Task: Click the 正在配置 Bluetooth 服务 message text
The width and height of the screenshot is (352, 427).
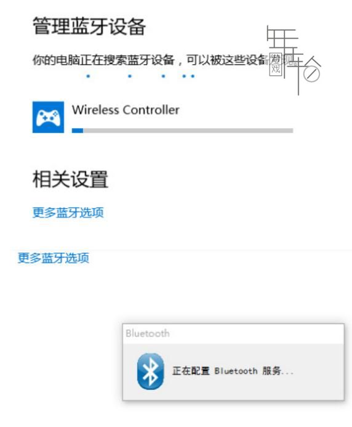Action: [x=233, y=371]
